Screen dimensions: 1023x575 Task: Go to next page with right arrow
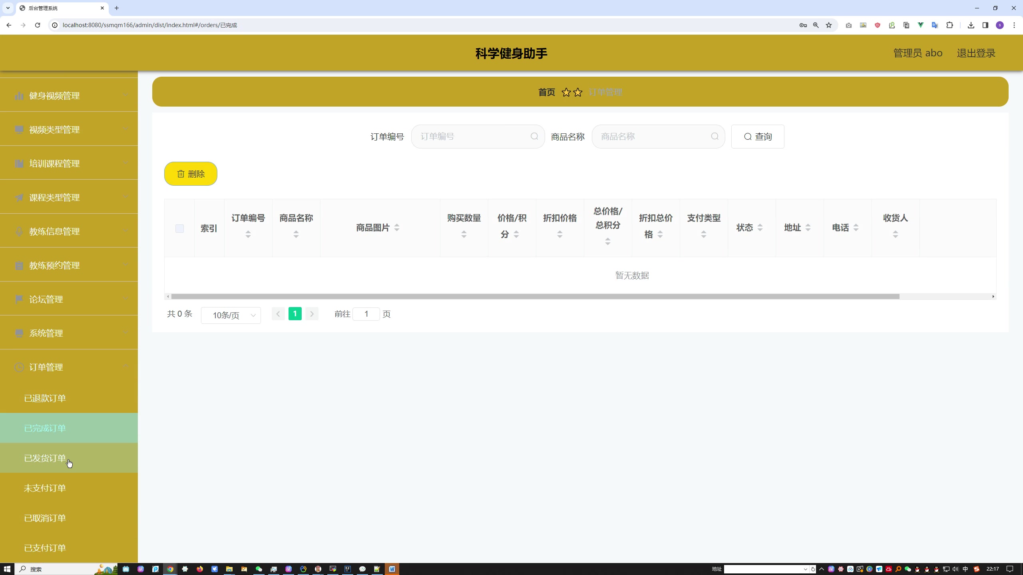312,314
